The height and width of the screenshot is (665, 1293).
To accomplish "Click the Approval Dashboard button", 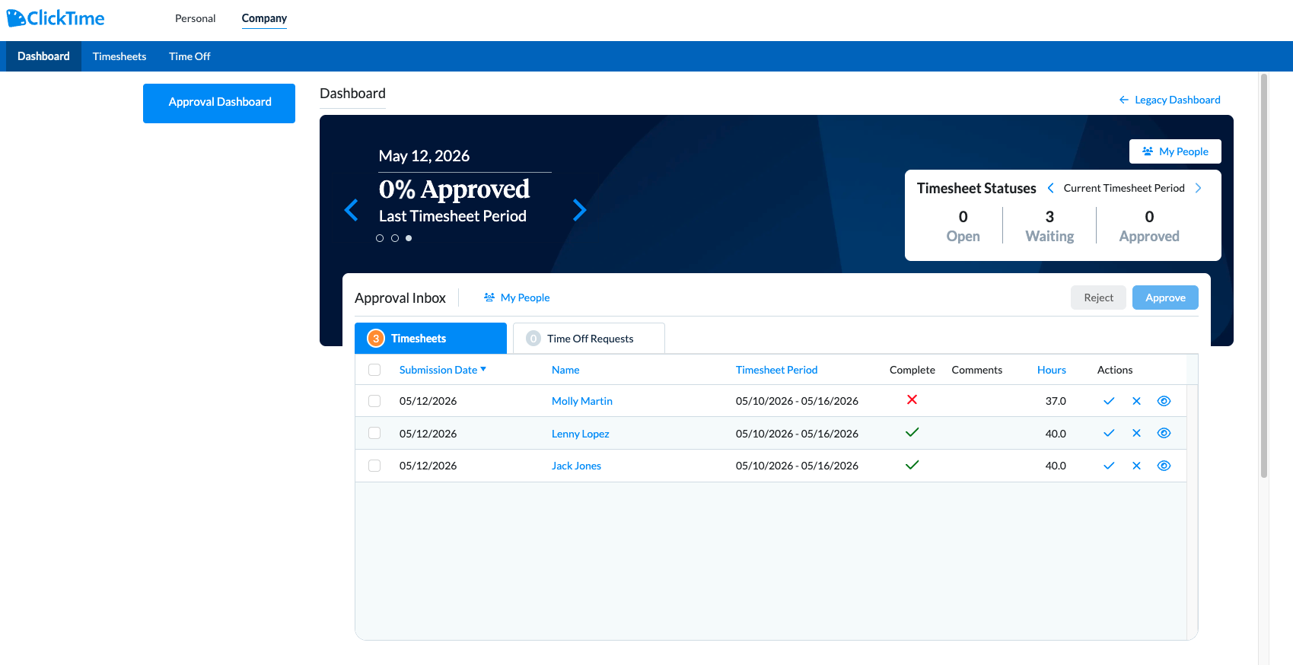I will point(219,103).
